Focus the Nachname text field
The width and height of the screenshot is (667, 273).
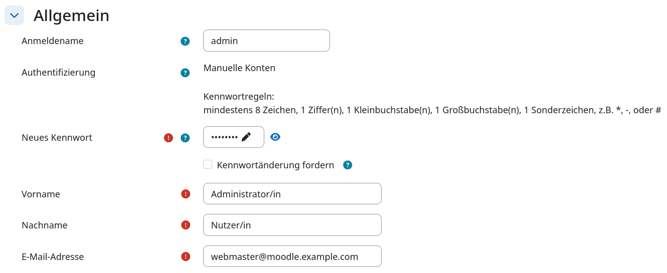pos(292,225)
